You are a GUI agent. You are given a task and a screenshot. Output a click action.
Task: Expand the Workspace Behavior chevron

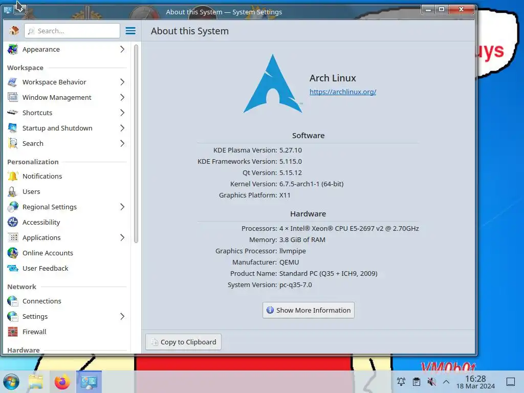pyautogui.click(x=122, y=82)
